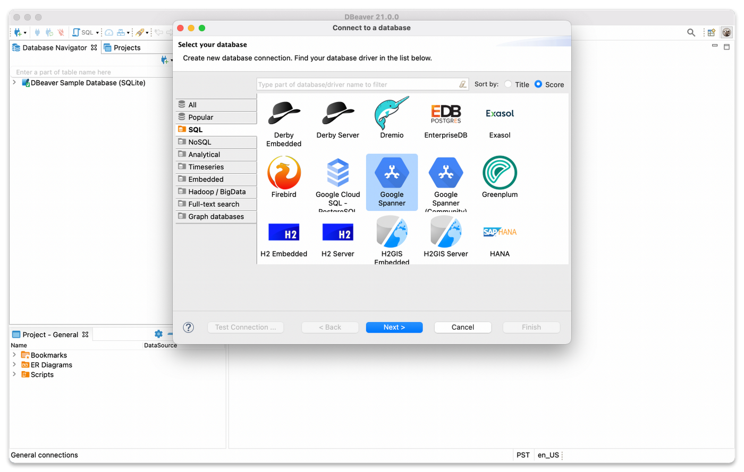The width and height of the screenshot is (744, 472).
Task: Pick the EnterpriseDB driver
Action: [x=446, y=118]
